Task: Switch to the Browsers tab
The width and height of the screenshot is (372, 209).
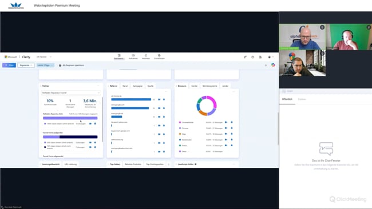Action: pos(182,86)
